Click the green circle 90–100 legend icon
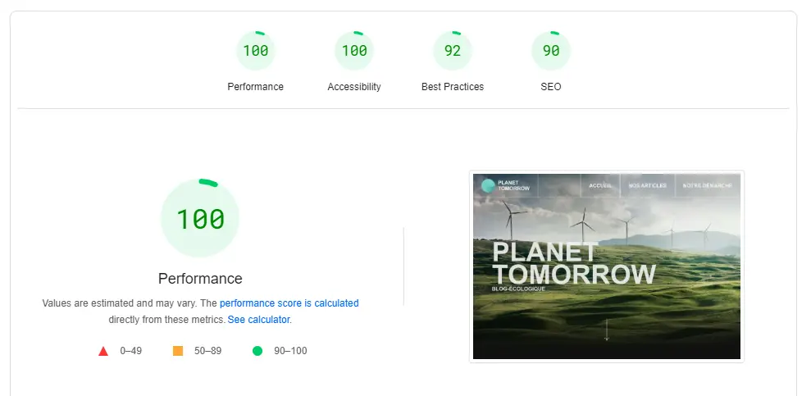The height and width of the screenshot is (396, 811). (257, 351)
